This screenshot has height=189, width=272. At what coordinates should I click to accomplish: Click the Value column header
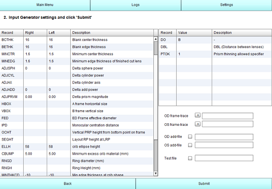tap(194, 33)
